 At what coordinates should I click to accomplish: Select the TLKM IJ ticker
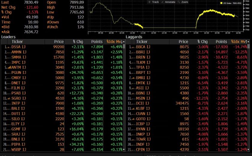click(143, 62)
